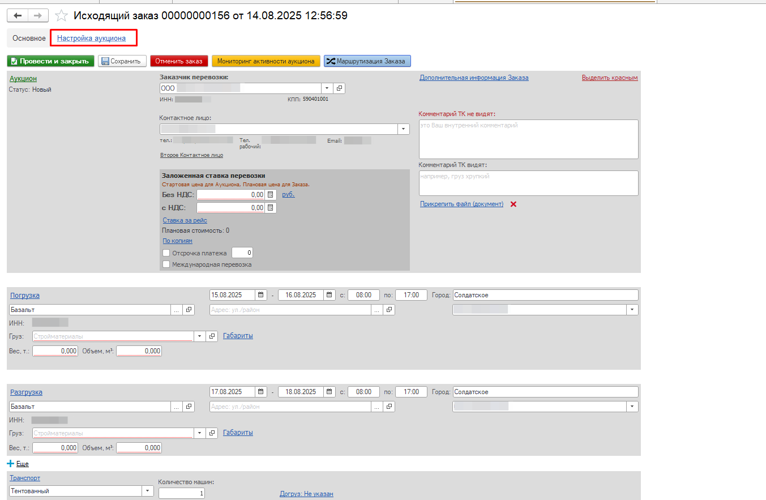Click the Маршрутизация Заказа button
This screenshot has width=766, height=500.
coord(367,61)
